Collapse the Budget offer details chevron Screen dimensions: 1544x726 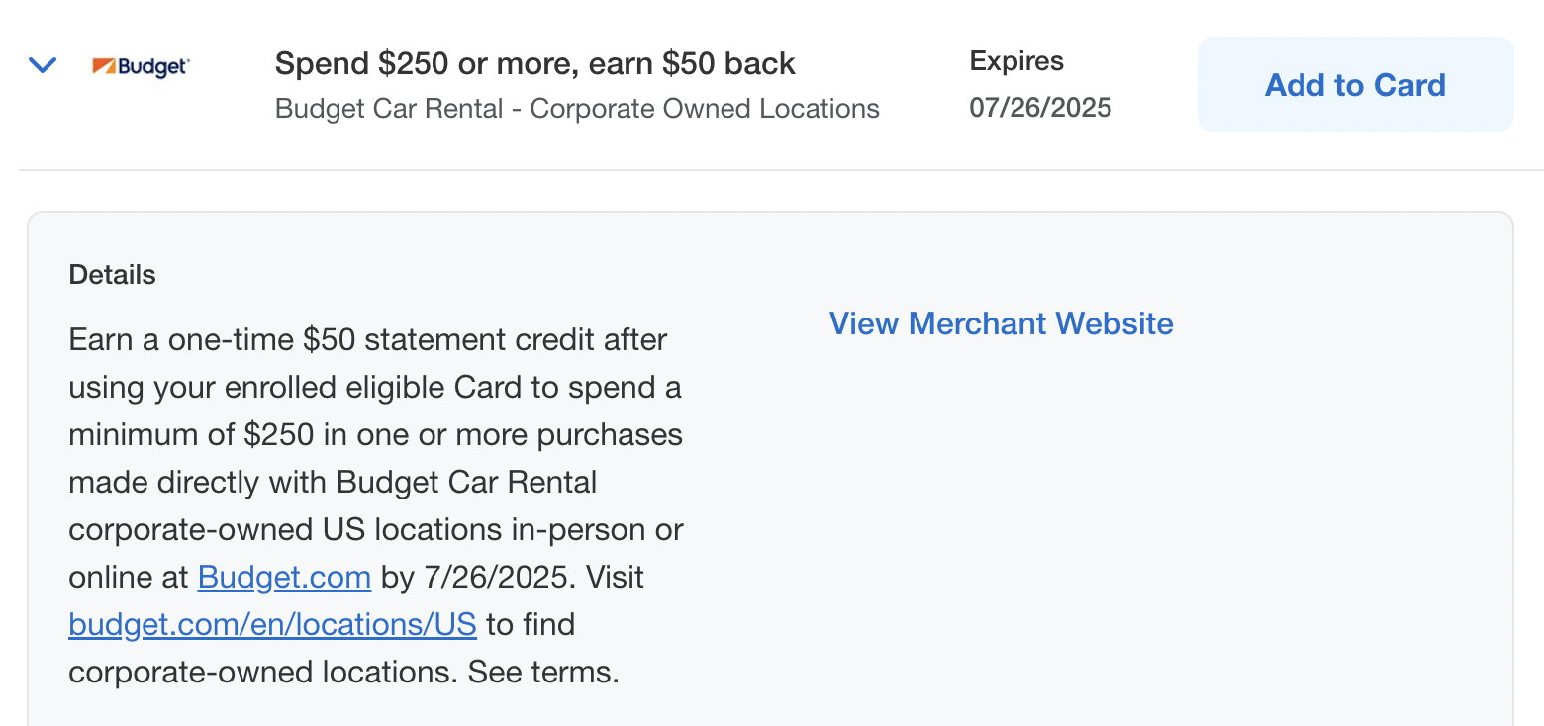coord(43,66)
